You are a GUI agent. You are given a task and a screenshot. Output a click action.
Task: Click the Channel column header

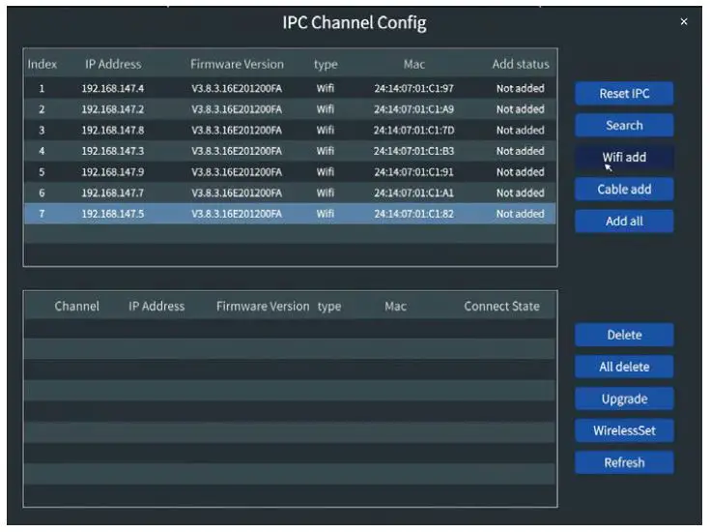coord(76,306)
